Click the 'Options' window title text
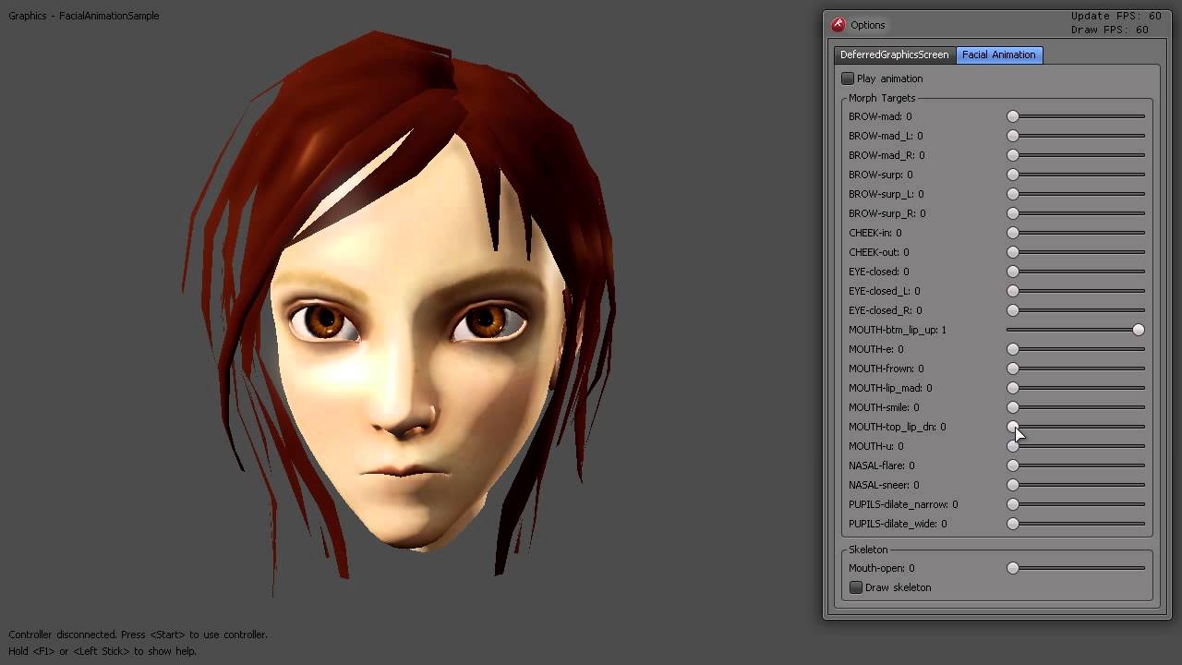 tap(868, 25)
